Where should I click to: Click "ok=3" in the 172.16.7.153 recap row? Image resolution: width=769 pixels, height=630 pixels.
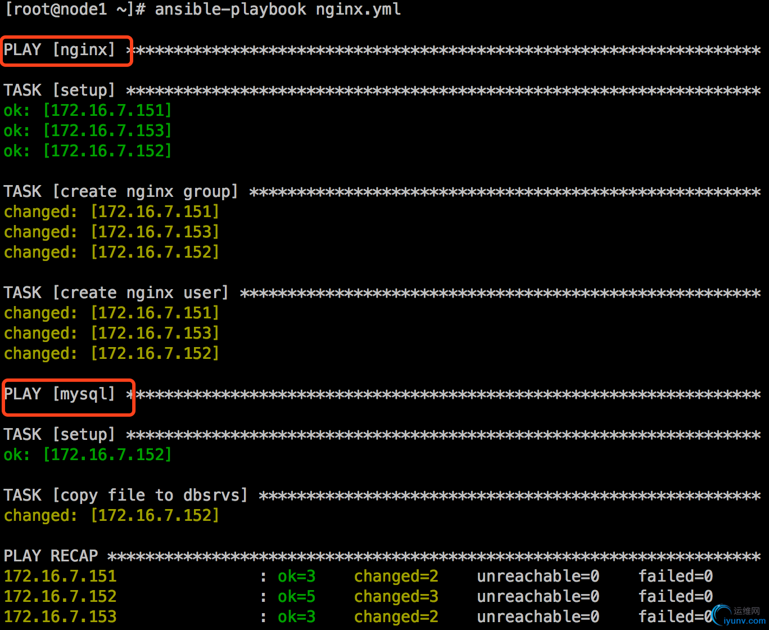click(297, 617)
